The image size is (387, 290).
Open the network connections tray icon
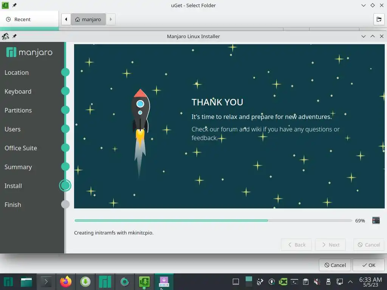(x=340, y=282)
